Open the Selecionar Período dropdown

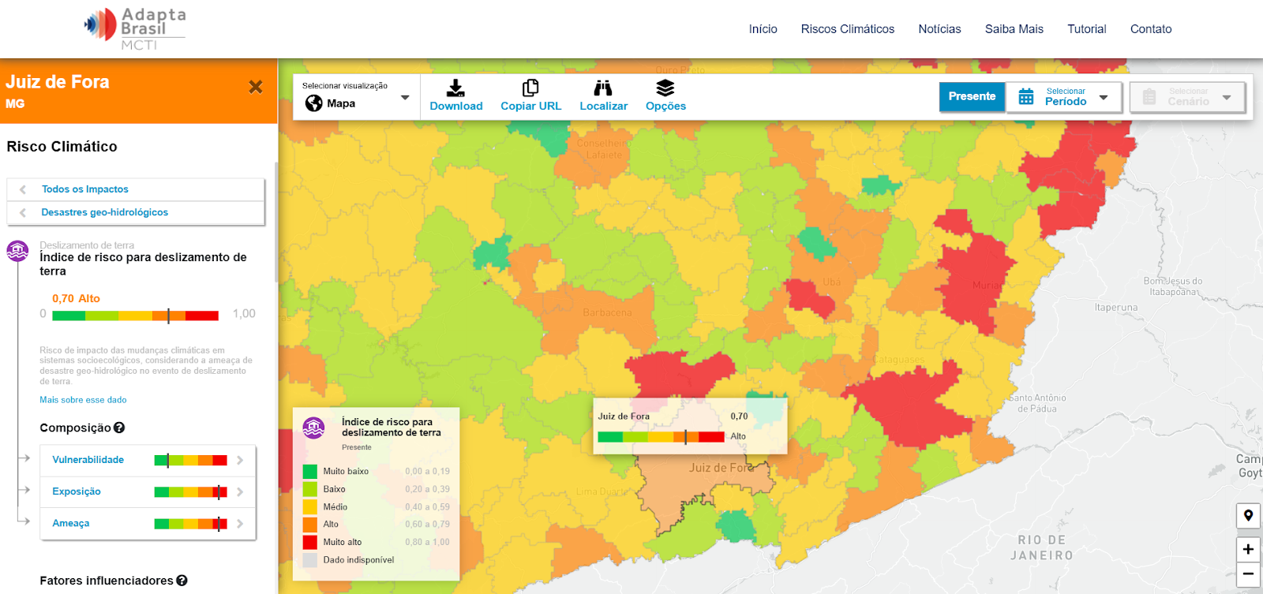pos(1064,97)
